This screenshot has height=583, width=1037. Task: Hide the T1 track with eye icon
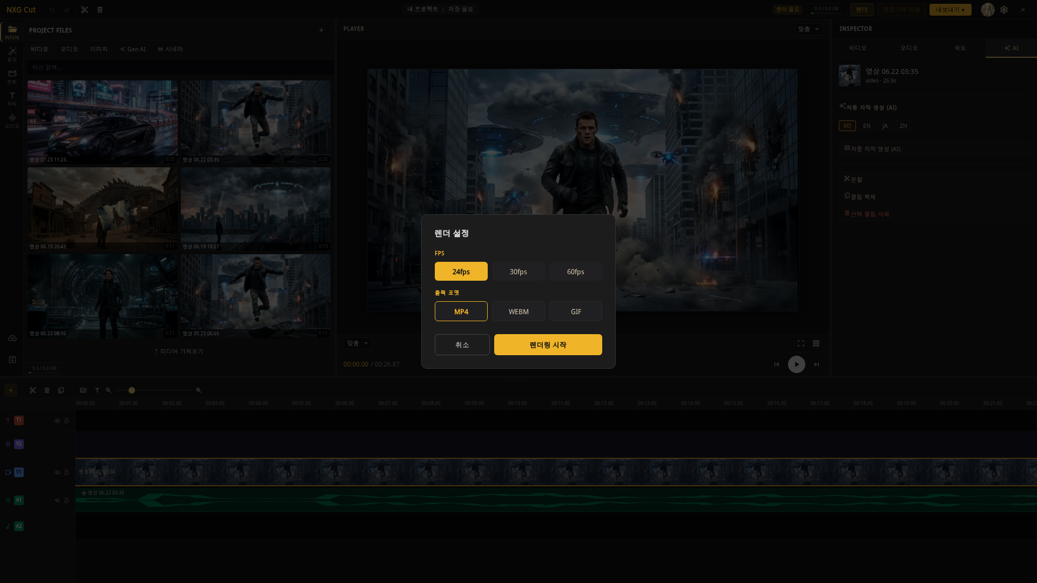[x=57, y=421]
